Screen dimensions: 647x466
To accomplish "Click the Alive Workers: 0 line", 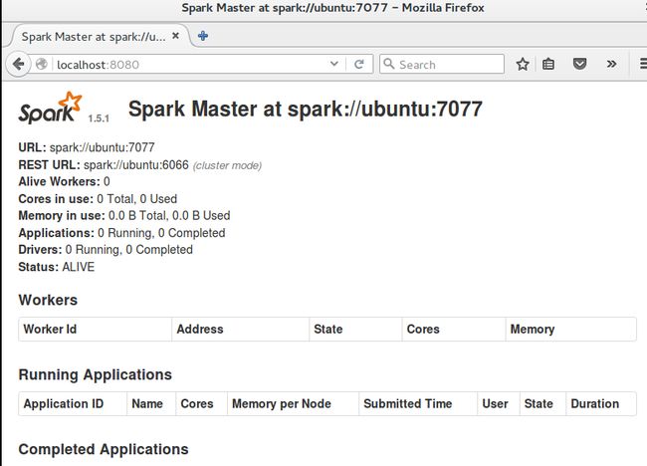I will coord(64,181).
